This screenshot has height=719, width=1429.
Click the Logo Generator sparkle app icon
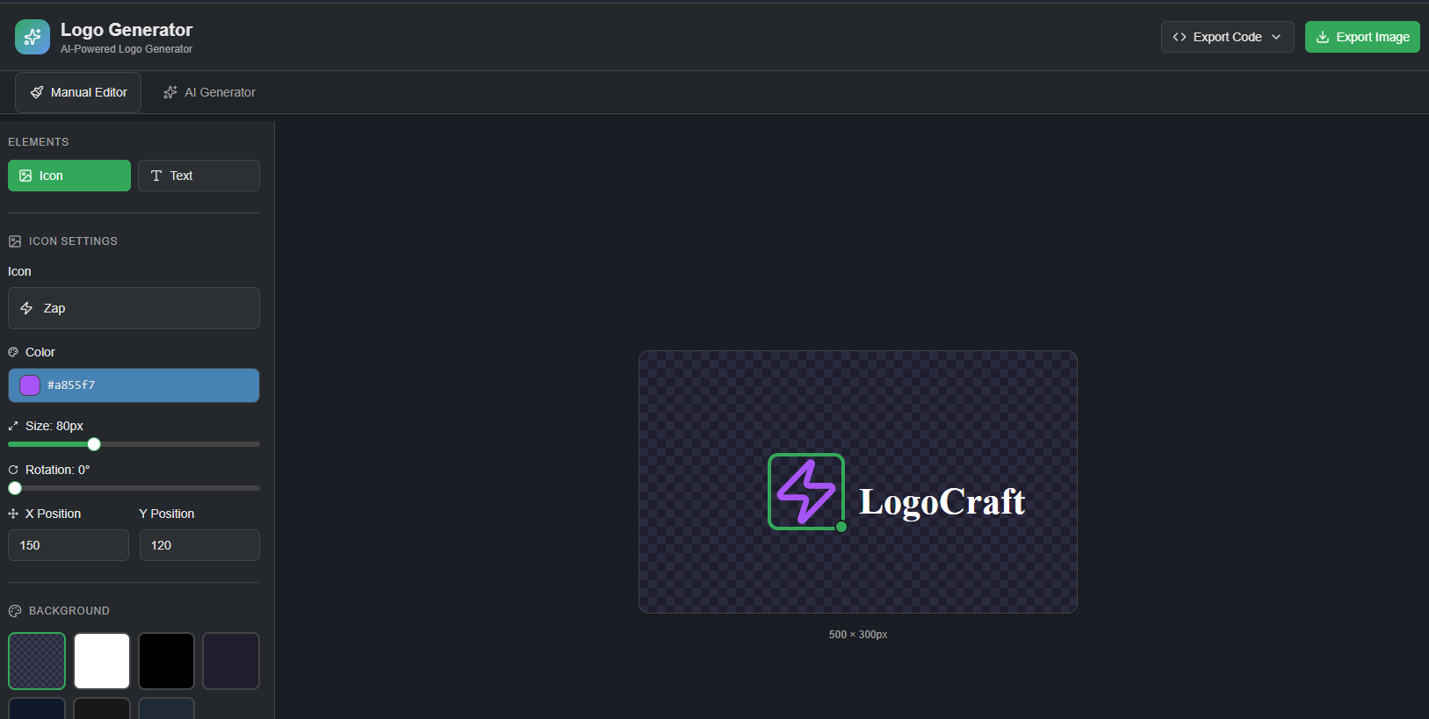(32, 37)
